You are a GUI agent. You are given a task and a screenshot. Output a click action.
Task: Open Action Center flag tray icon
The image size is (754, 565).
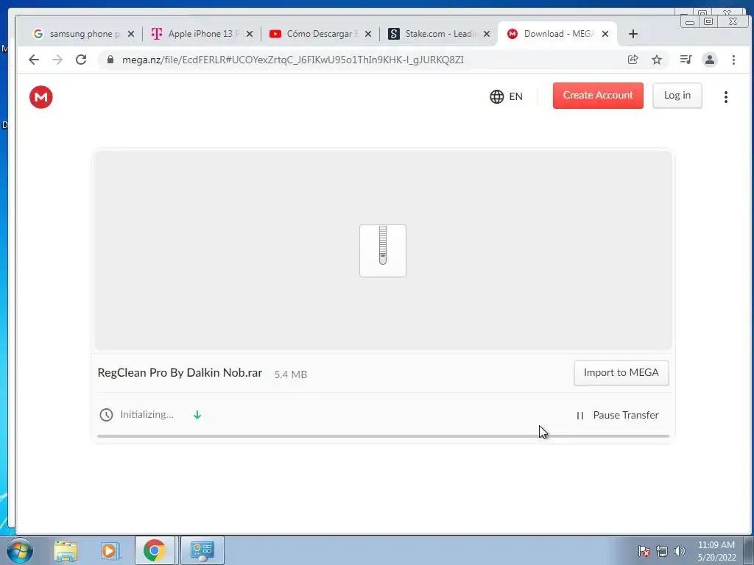coord(644,551)
